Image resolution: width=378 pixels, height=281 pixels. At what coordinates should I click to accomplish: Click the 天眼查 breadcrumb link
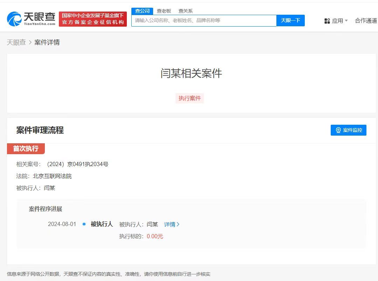point(16,42)
